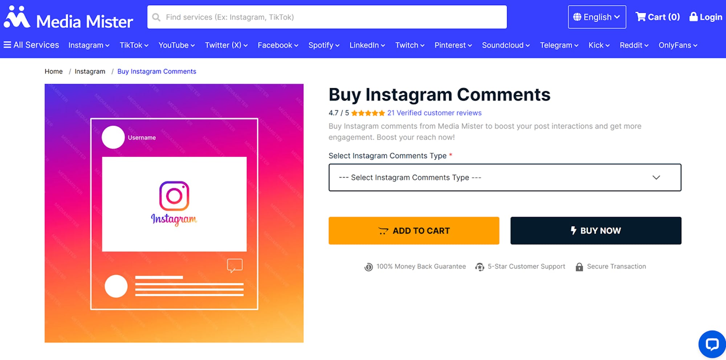The height and width of the screenshot is (360, 726).
Task: Click inside the Find services search field
Action: [x=290, y=17]
